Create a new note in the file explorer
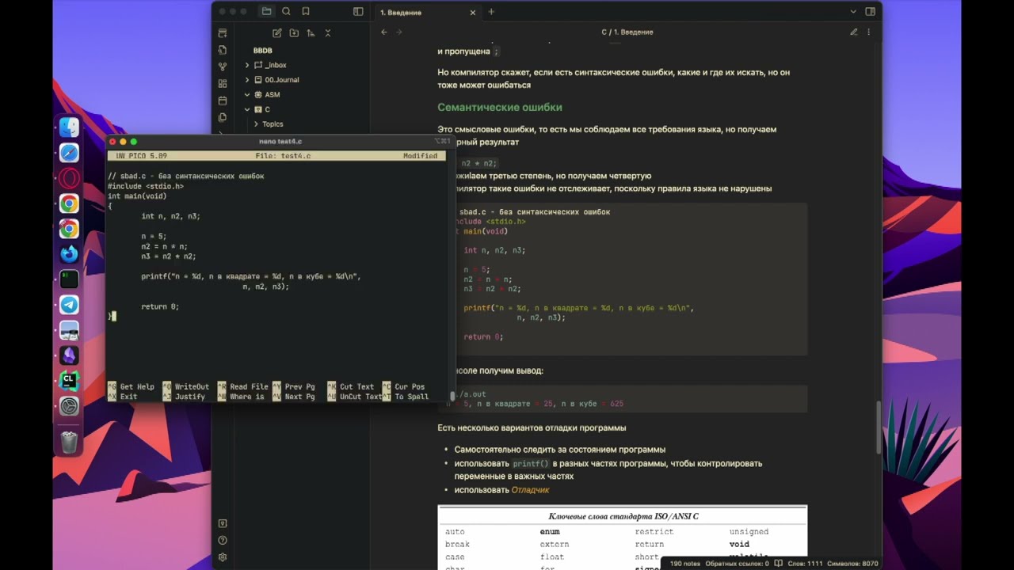This screenshot has width=1014, height=570. pos(276,33)
